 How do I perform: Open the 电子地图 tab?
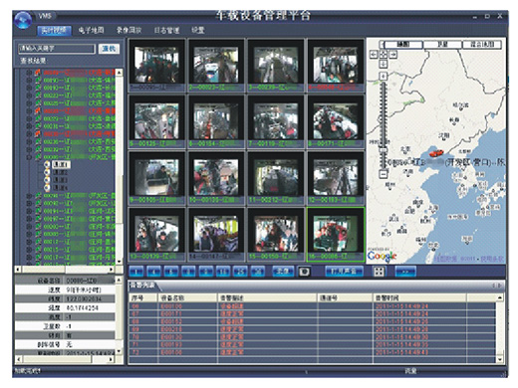pos(92,31)
